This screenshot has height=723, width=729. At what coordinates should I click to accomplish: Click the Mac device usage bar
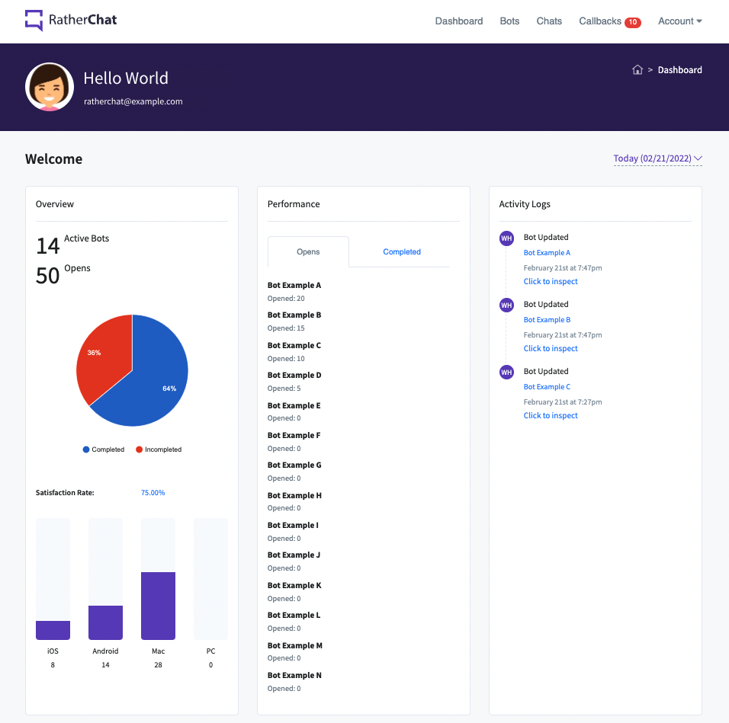tap(158, 606)
